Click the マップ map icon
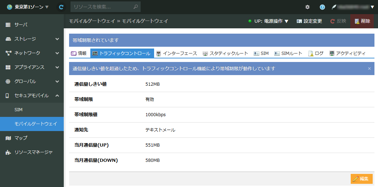Screen dimensions: 378x187 [x=8, y=138]
